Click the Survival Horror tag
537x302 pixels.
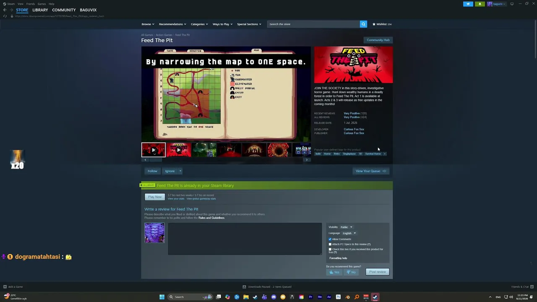click(373, 154)
